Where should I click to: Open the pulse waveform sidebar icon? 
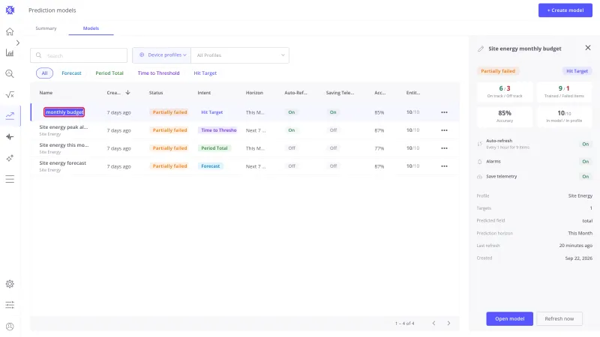(10, 137)
